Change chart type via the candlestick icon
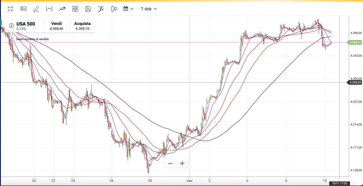 114,9
